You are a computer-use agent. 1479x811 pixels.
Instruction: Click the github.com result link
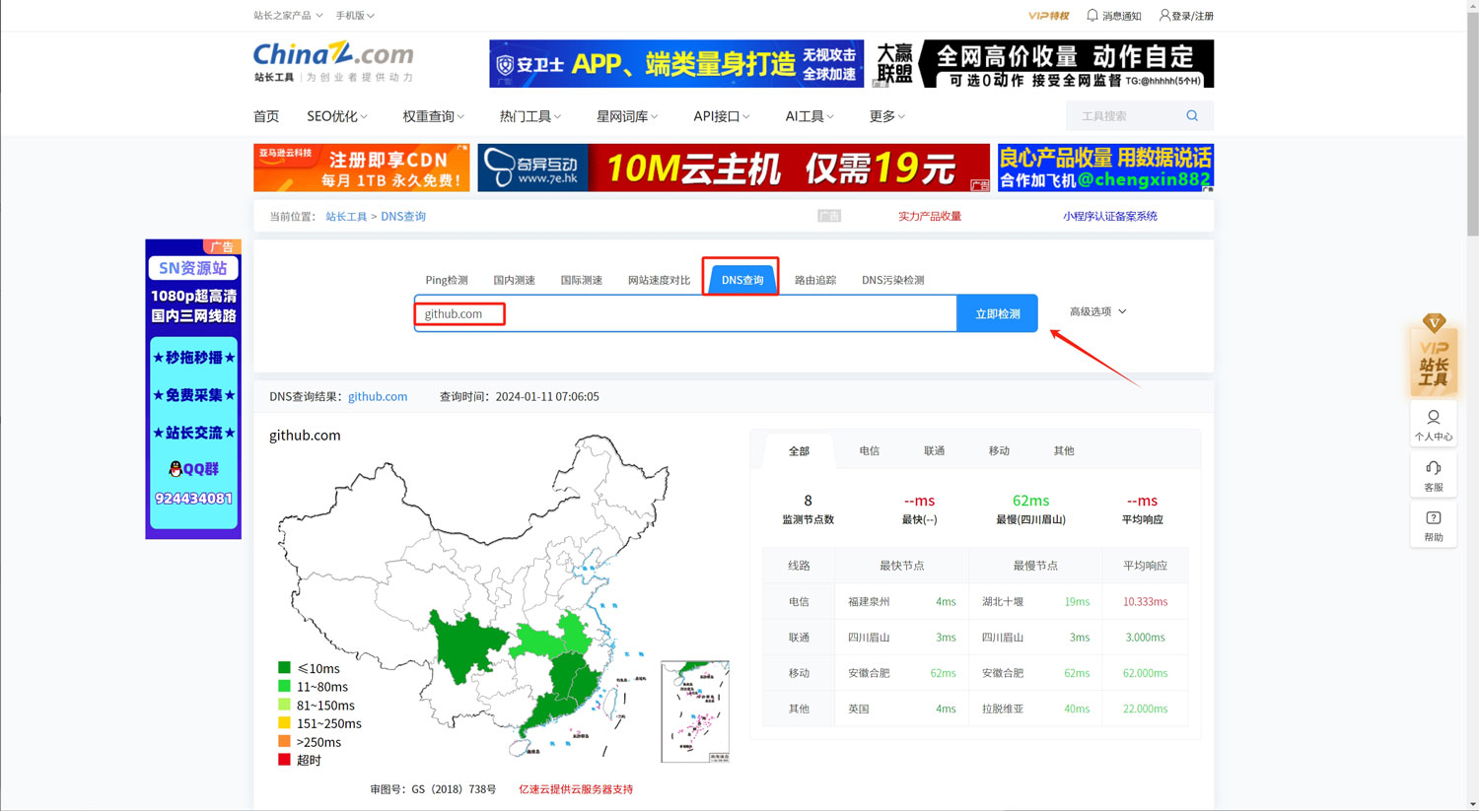(378, 396)
